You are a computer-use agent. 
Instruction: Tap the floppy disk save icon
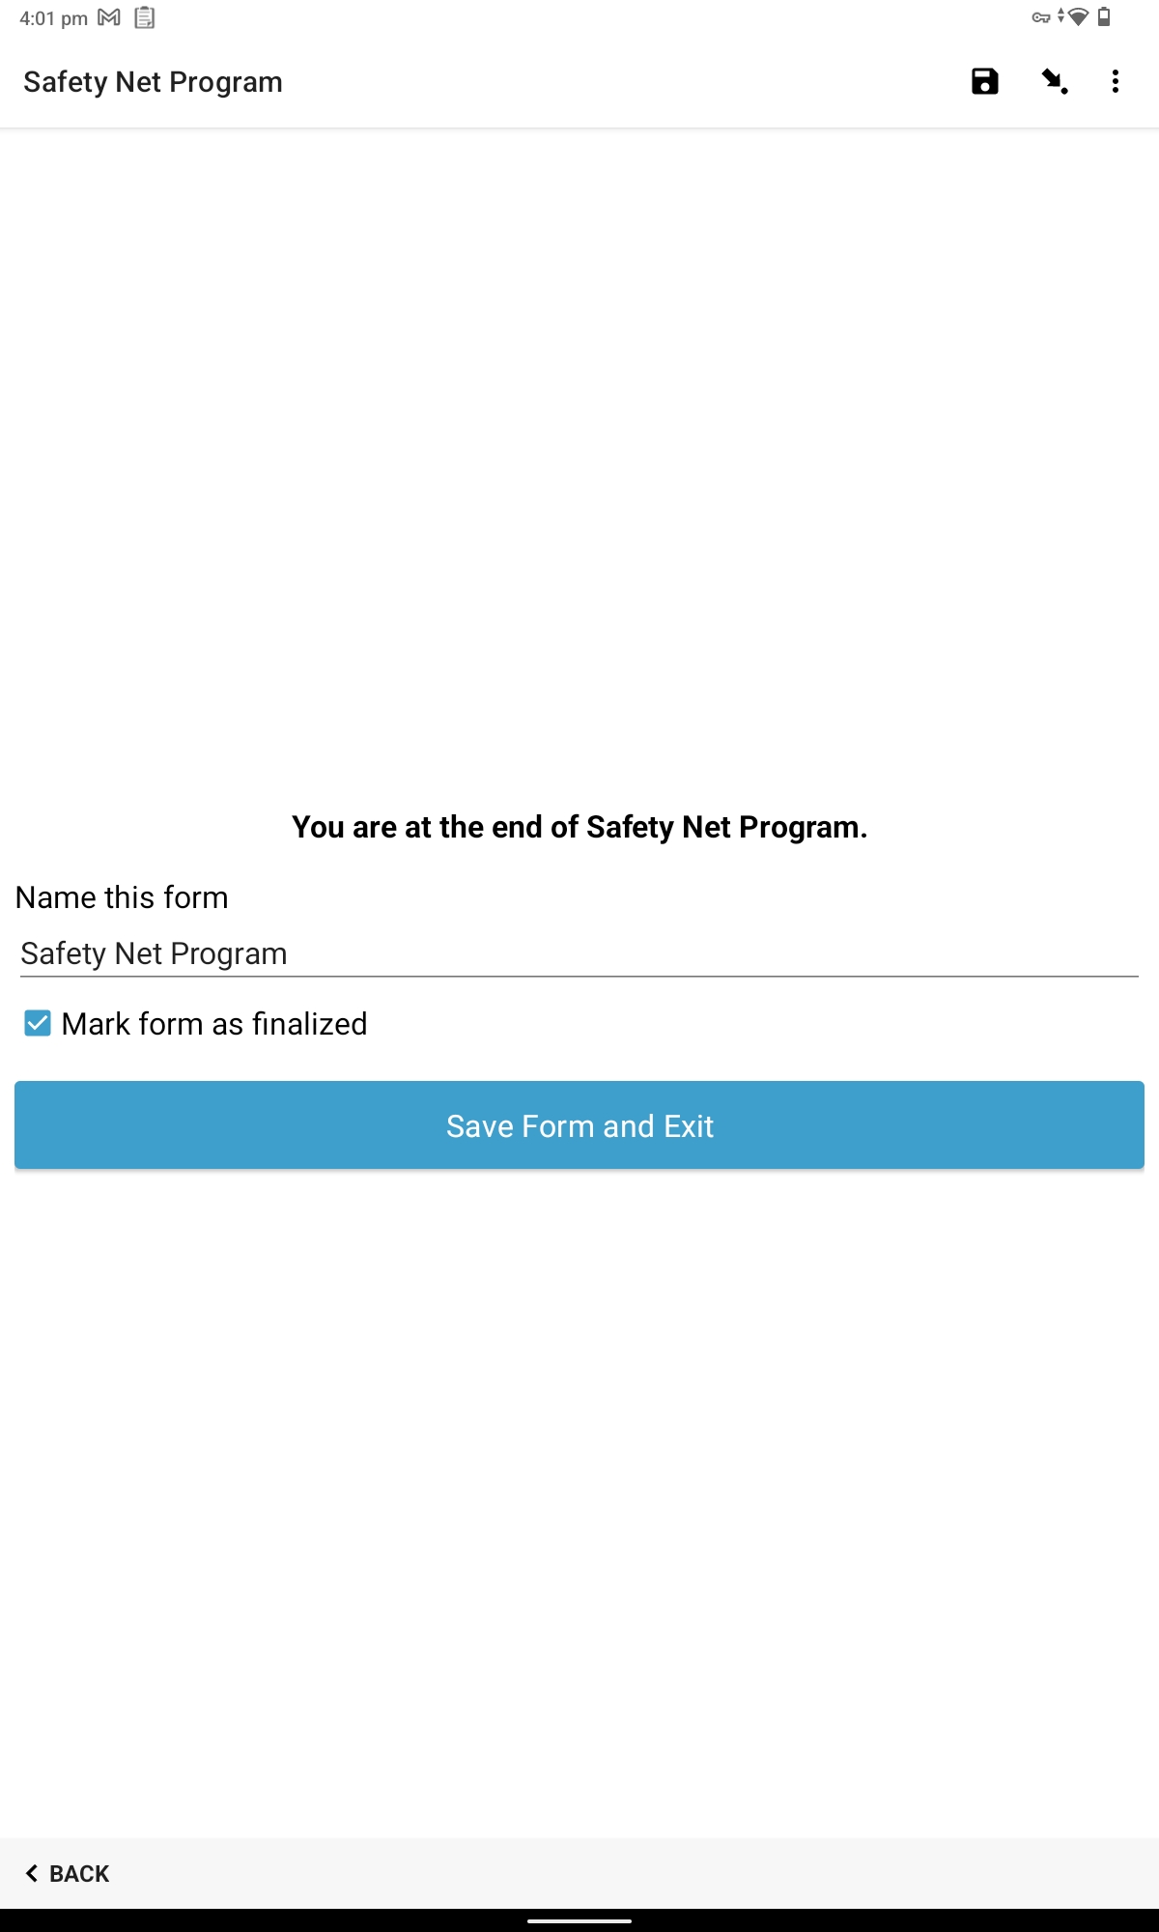pos(984,82)
